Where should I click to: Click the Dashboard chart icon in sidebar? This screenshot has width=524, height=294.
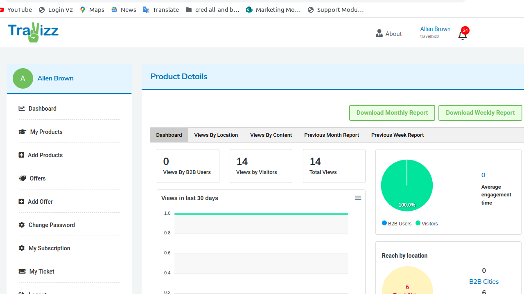click(22, 109)
